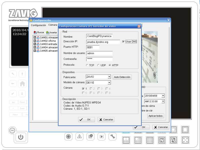Click the record button icon
200x150 pixels.
pyautogui.click(x=68, y=136)
